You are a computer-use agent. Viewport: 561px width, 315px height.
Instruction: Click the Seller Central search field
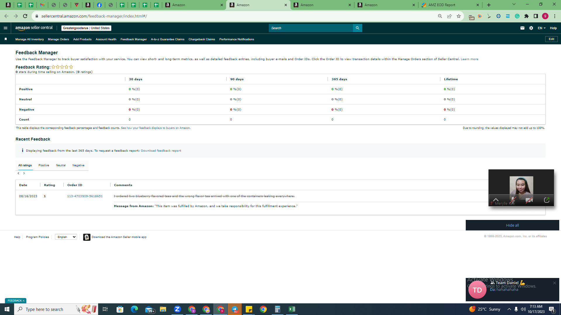point(311,28)
